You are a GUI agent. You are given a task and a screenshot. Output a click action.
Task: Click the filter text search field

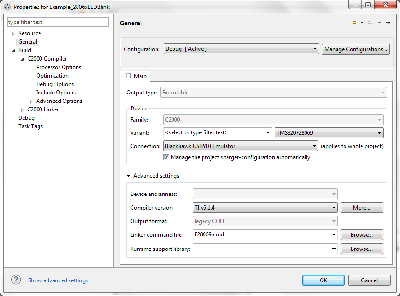point(58,22)
